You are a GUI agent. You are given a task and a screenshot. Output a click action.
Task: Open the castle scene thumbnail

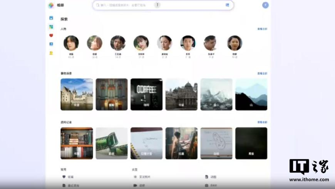(x=77, y=94)
